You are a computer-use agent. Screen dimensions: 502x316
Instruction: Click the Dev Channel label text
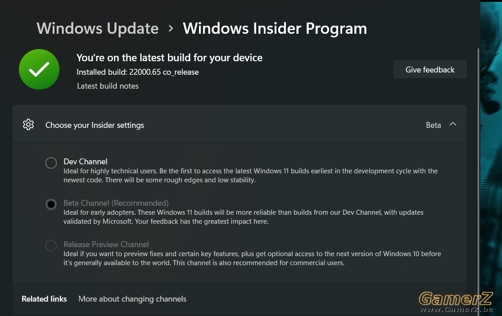(86, 162)
